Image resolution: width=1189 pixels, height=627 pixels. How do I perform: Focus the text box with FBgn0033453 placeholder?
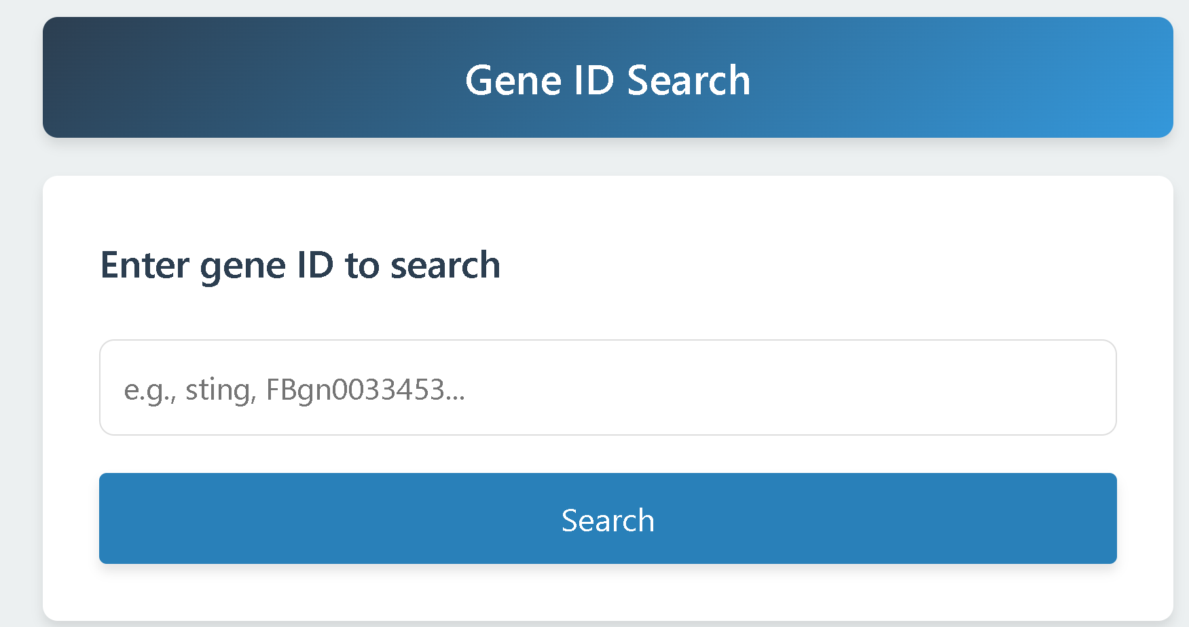608,387
